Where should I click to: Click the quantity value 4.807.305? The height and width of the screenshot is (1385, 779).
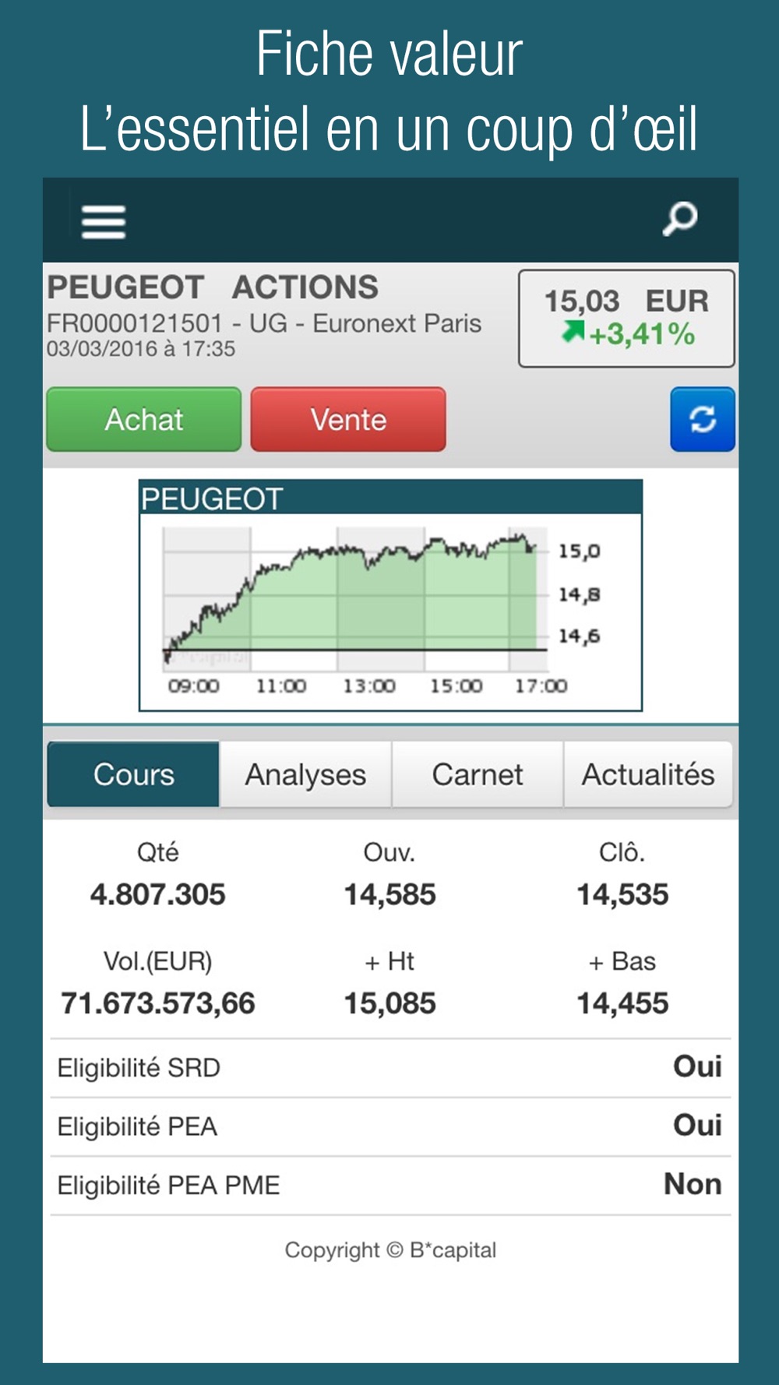pyautogui.click(x=157, y=894)
